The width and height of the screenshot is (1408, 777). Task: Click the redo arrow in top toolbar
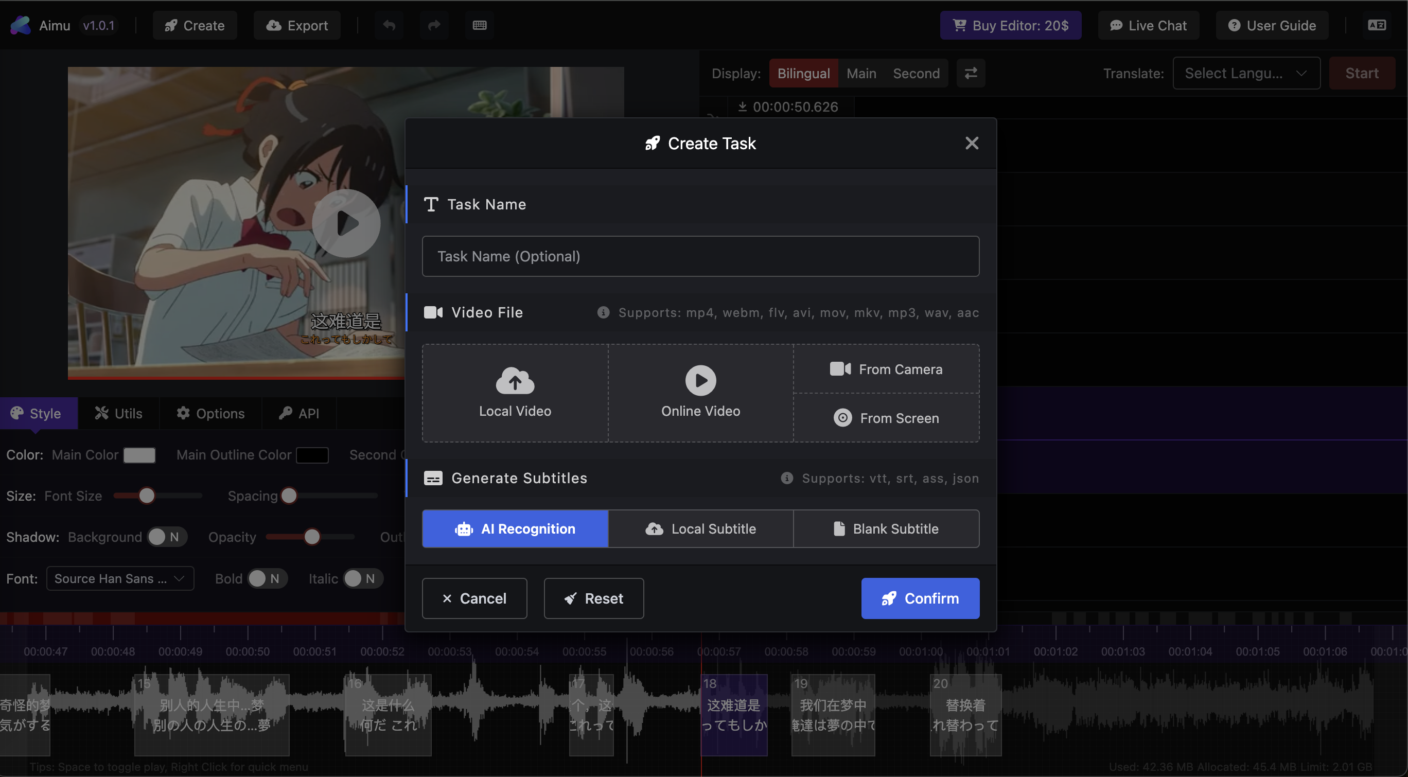[x=434, y=25]
